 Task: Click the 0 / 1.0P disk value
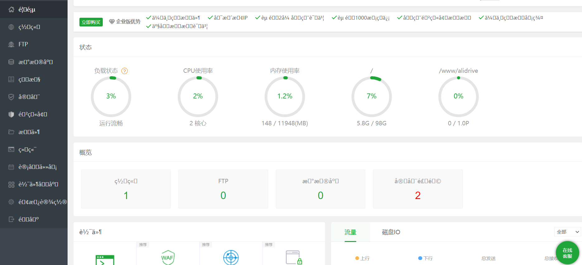[x=459, y=123]
